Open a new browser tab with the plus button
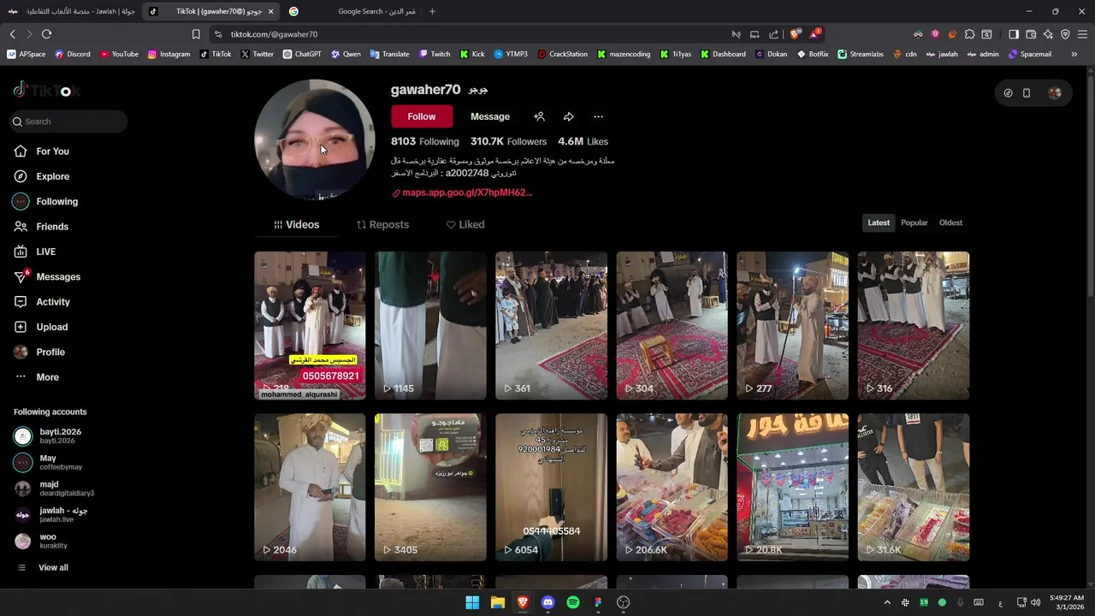Screen dimensions: 1095x616 [432, 11]
